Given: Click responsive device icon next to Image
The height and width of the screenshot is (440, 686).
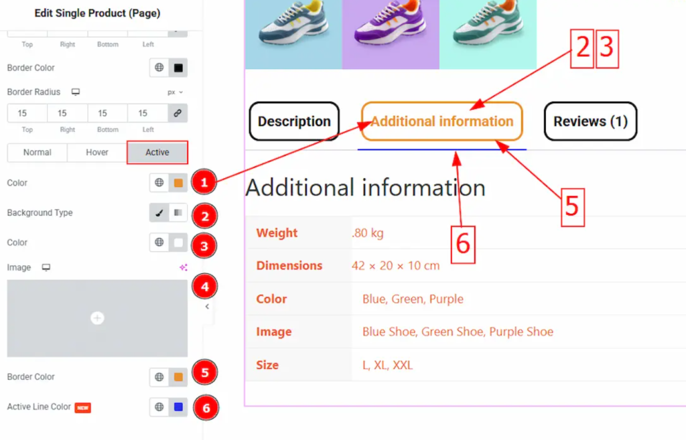Looking at the screenshot, I should (46, 267).
